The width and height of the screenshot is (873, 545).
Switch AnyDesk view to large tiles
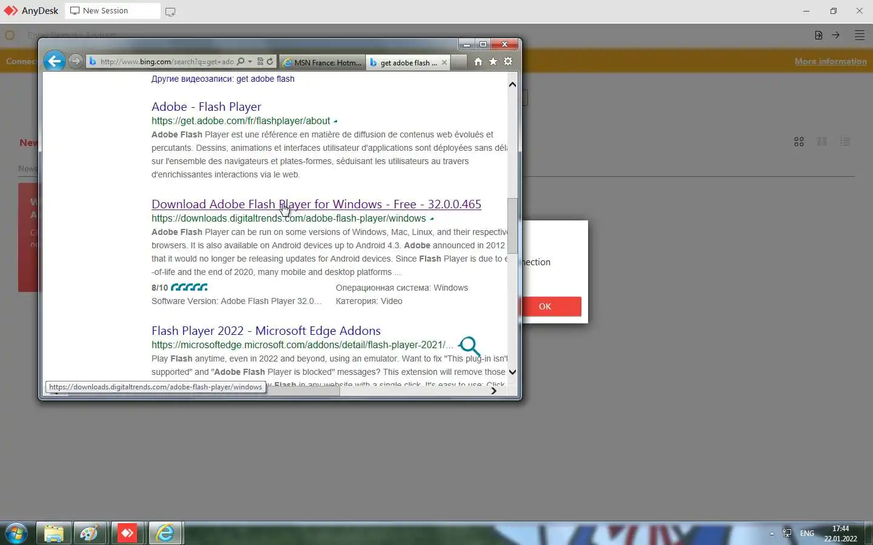tap(799, 142)
